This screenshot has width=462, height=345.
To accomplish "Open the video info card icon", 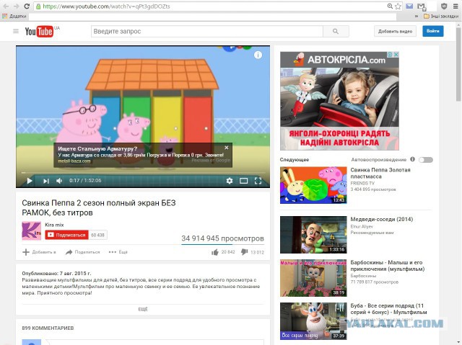I will pyautogui.click(x=258, y=55).
